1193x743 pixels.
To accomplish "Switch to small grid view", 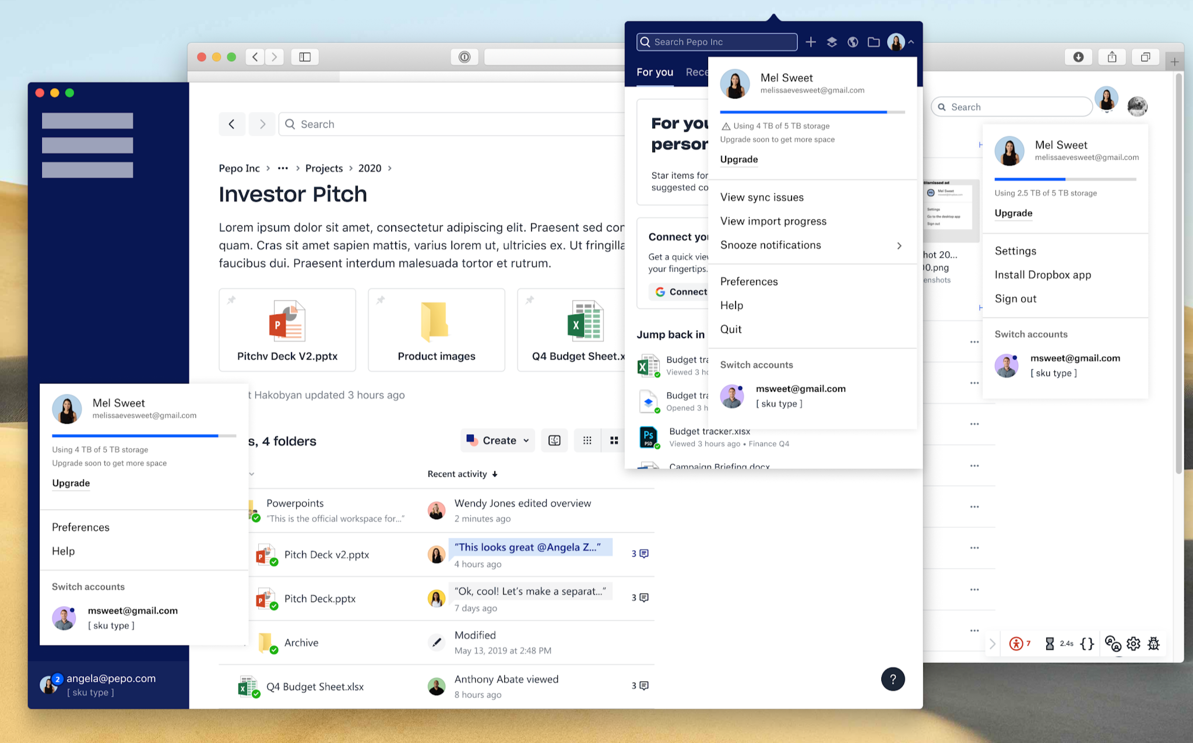I will [587, 441].
